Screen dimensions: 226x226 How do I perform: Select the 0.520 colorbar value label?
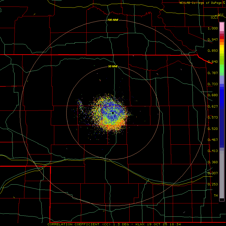point(213,129)
